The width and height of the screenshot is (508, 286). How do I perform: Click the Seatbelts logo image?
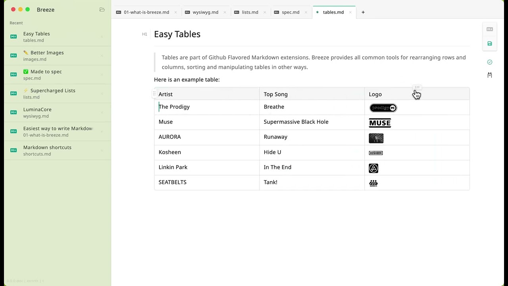click(373, 184)
